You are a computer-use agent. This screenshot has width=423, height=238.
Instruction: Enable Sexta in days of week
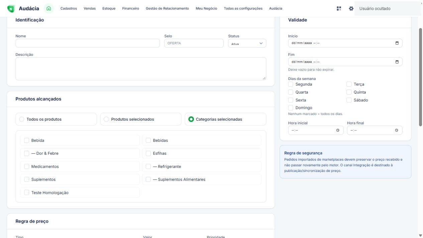[291, 100]
